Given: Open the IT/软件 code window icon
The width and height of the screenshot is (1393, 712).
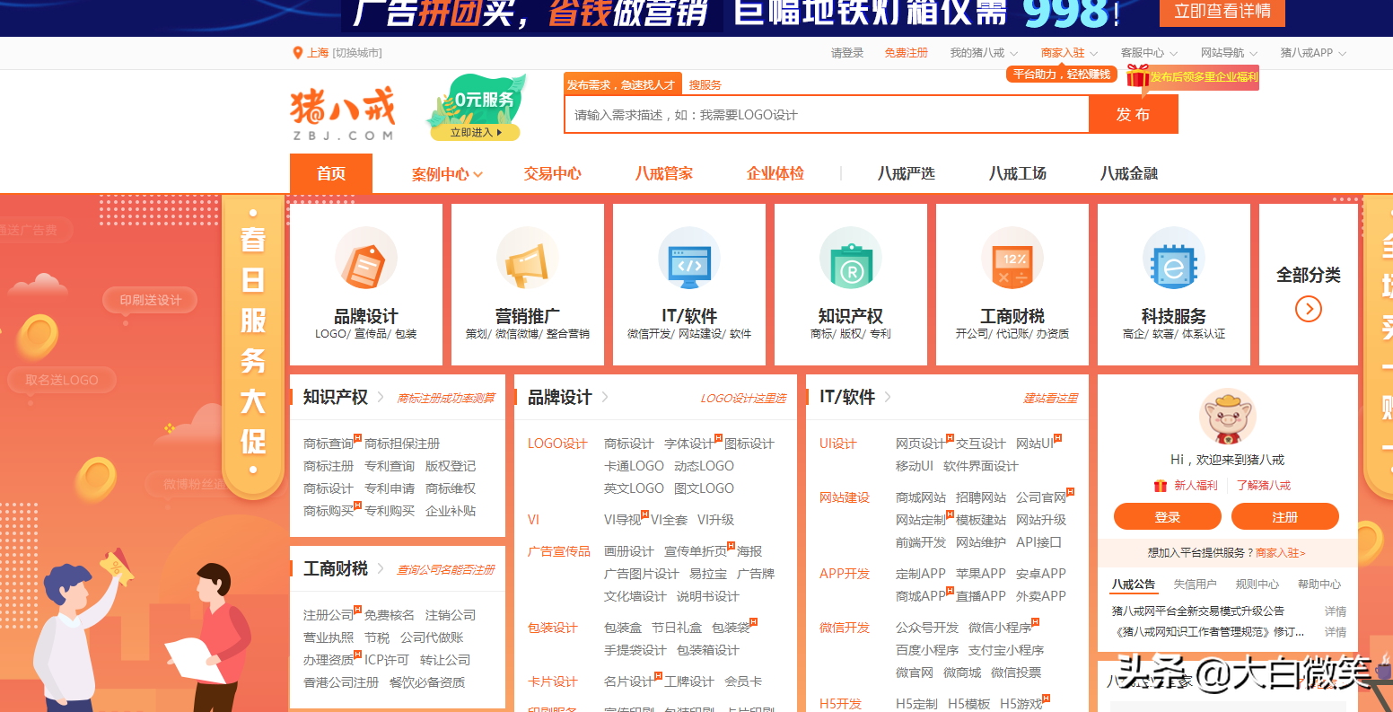Looking at the screenshot, I should (689, 258).
